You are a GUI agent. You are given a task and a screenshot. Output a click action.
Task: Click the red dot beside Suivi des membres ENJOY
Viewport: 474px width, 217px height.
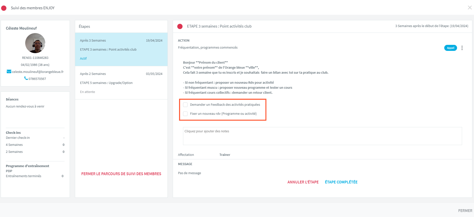pos(4,8)
